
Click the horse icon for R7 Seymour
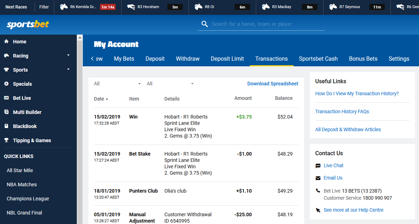click(x=333, y=7)
